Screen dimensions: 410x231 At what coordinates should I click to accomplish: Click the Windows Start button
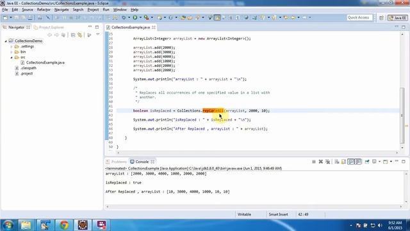(8, 225)
